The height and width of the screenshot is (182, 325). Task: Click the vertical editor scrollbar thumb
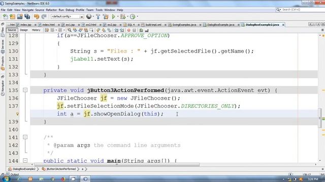(x=320, y=118)
